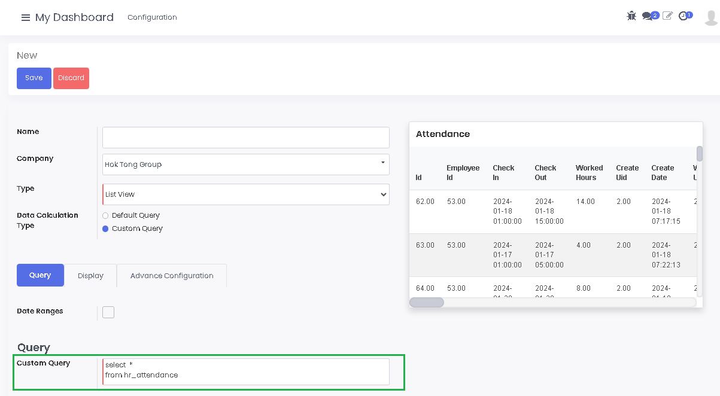The height and width of the screenshot is (396, 720).
Task: Switch to the Display tab
Action: point(90,275)
